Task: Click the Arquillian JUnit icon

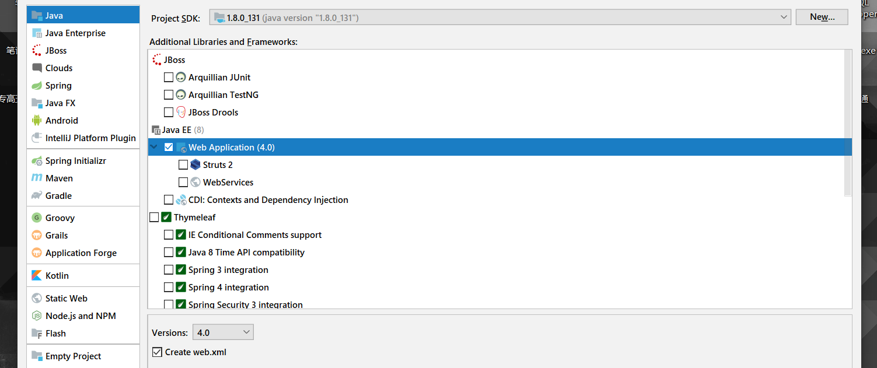Action: click(181, 77)
